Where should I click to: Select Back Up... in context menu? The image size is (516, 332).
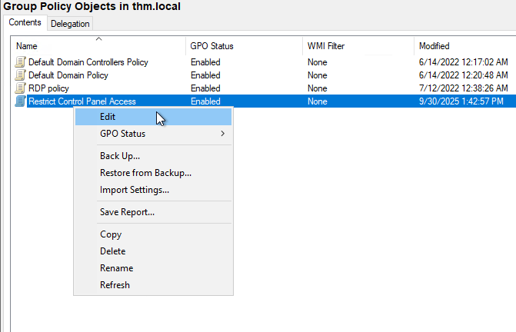click(120, 156)
